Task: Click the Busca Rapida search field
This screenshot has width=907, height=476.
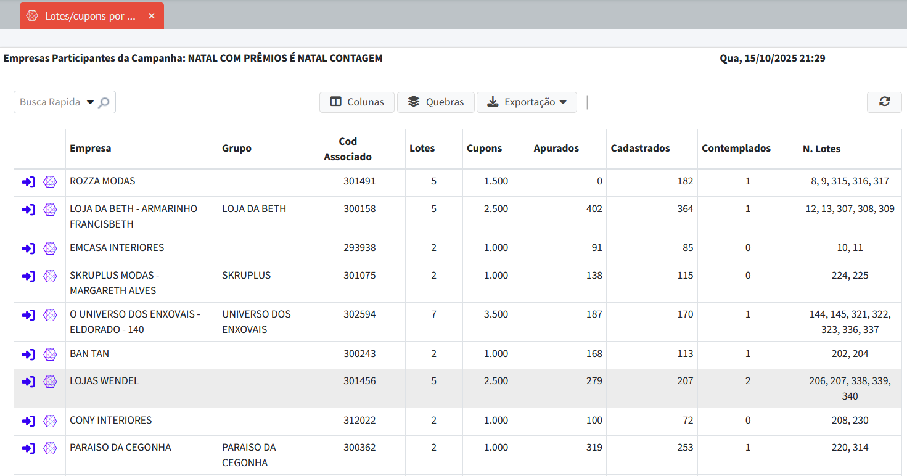Action: tap(50, 102)
